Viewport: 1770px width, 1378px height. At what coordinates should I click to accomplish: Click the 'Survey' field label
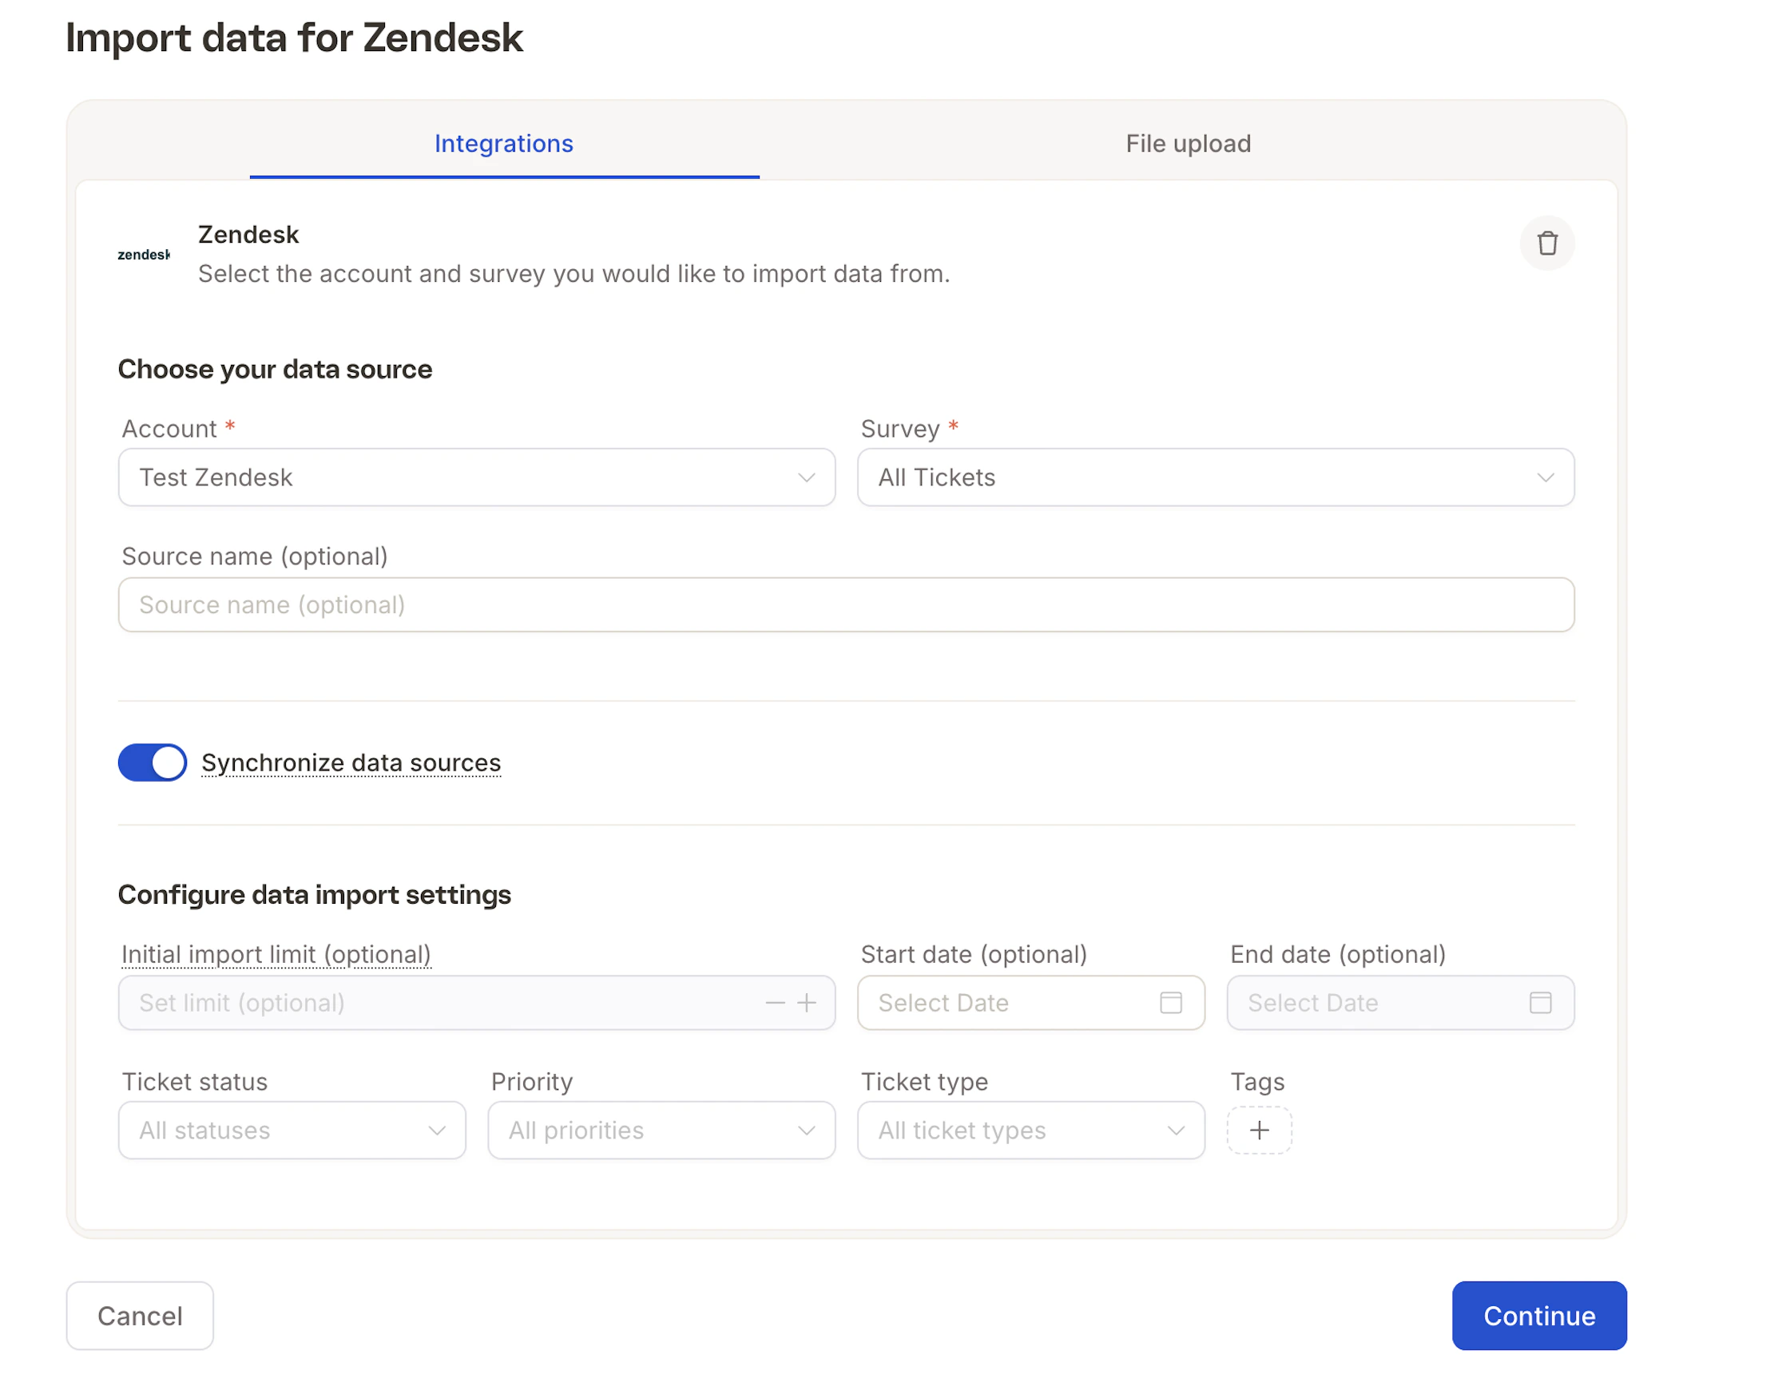tap(899, 429)
